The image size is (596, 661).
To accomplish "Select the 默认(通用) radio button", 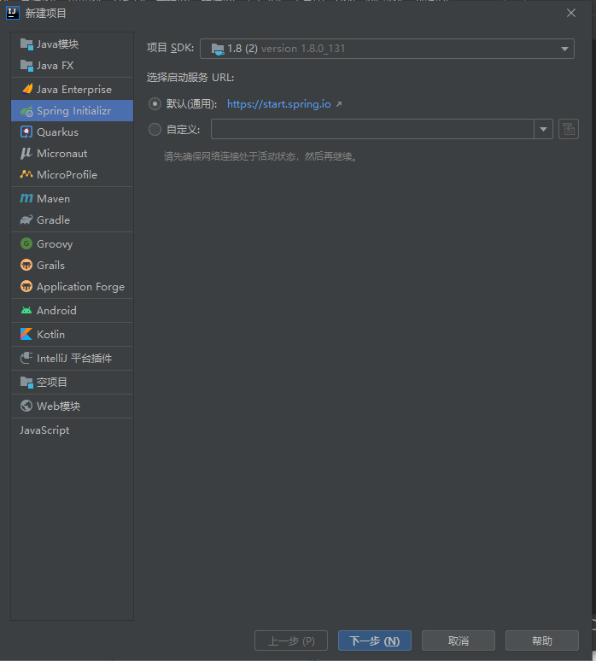I will (x=155, y=103).
